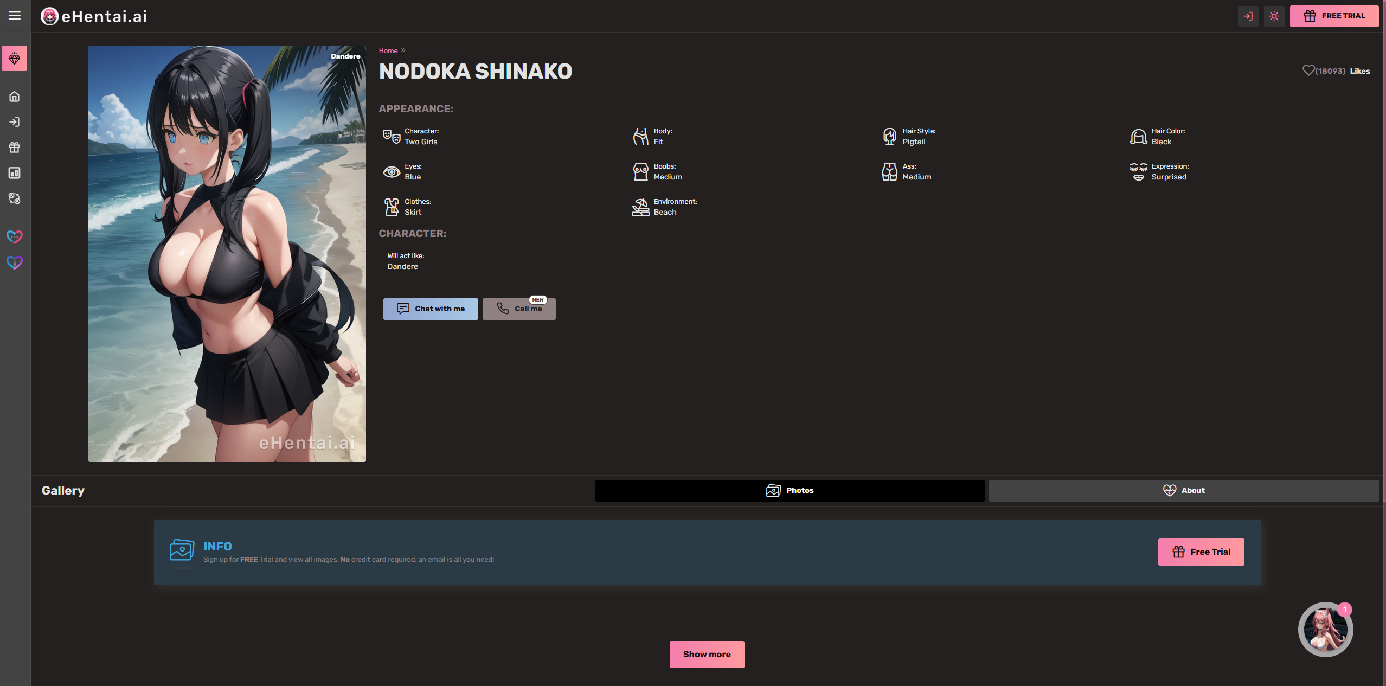Click the Dandere character tag label
Screen dimensions: 1386x686
[x=345, y=56]
